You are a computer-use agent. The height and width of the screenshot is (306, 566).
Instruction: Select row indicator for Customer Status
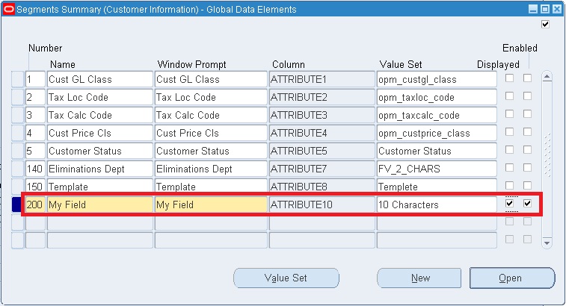coord(17,151)
